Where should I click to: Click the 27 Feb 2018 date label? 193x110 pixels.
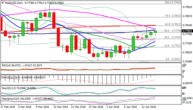click(x=8, y=106)
